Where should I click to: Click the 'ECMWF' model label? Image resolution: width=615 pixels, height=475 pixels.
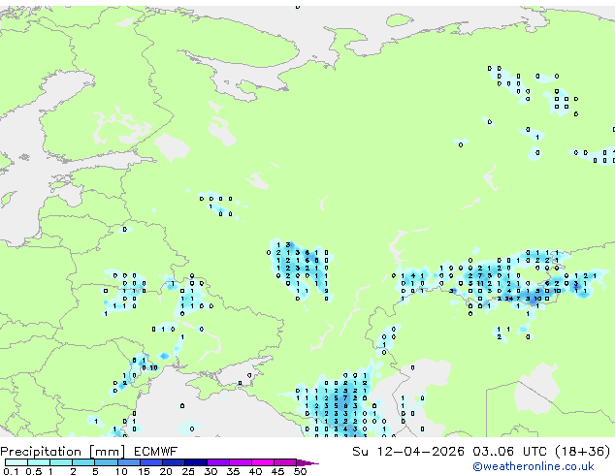[156, 452]
